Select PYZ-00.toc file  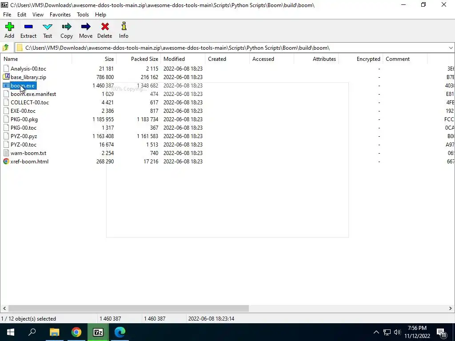pos(24,144)
